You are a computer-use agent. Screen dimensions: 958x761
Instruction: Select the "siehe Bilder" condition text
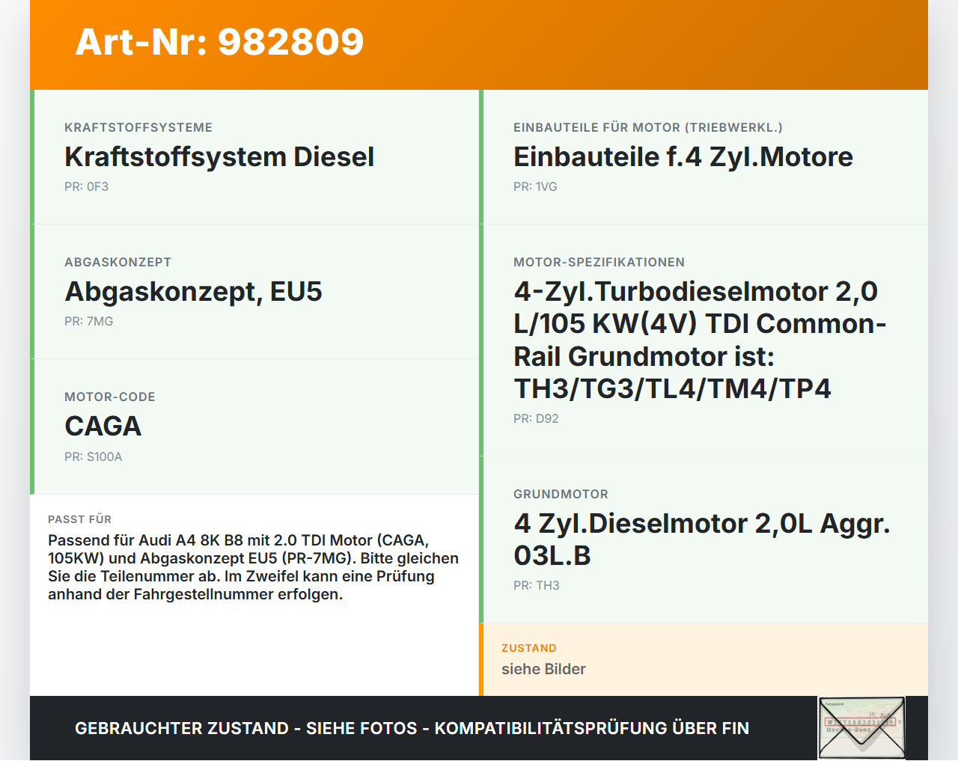click(x=543, y=669)
